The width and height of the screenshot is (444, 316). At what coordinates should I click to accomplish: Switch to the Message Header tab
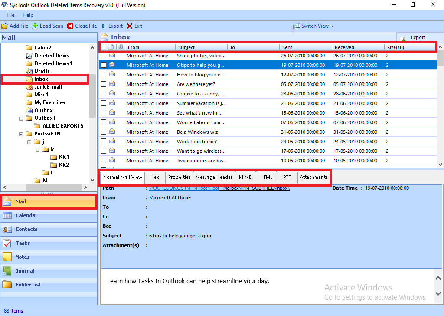pyautogui.click(x=214, y=177)
